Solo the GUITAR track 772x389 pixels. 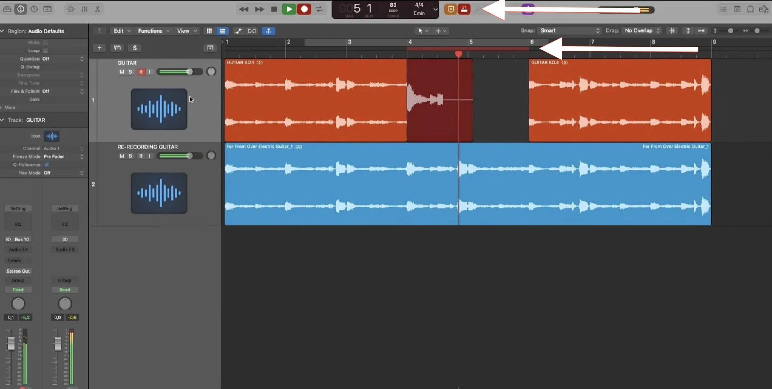pyautogui.click(x=130, y=72)
